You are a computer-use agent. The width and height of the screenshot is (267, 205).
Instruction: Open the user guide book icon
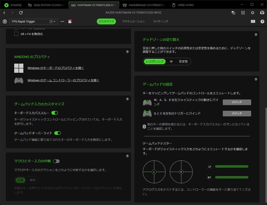(253, 21)
